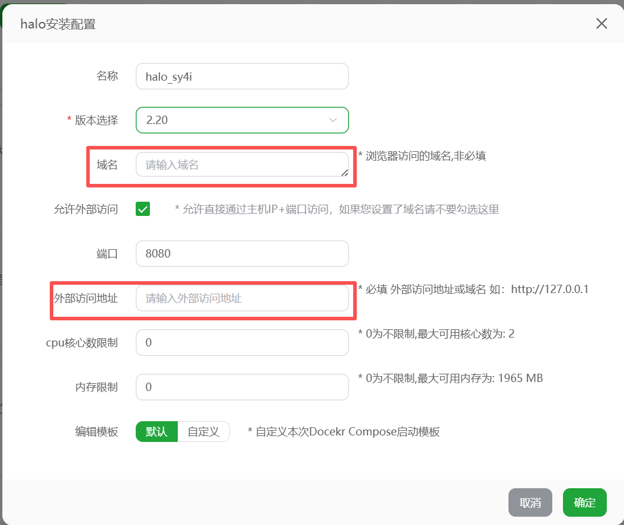Switch to the 自定义 template tab
This screenshot has width=624, height=525.
[204, 432]
